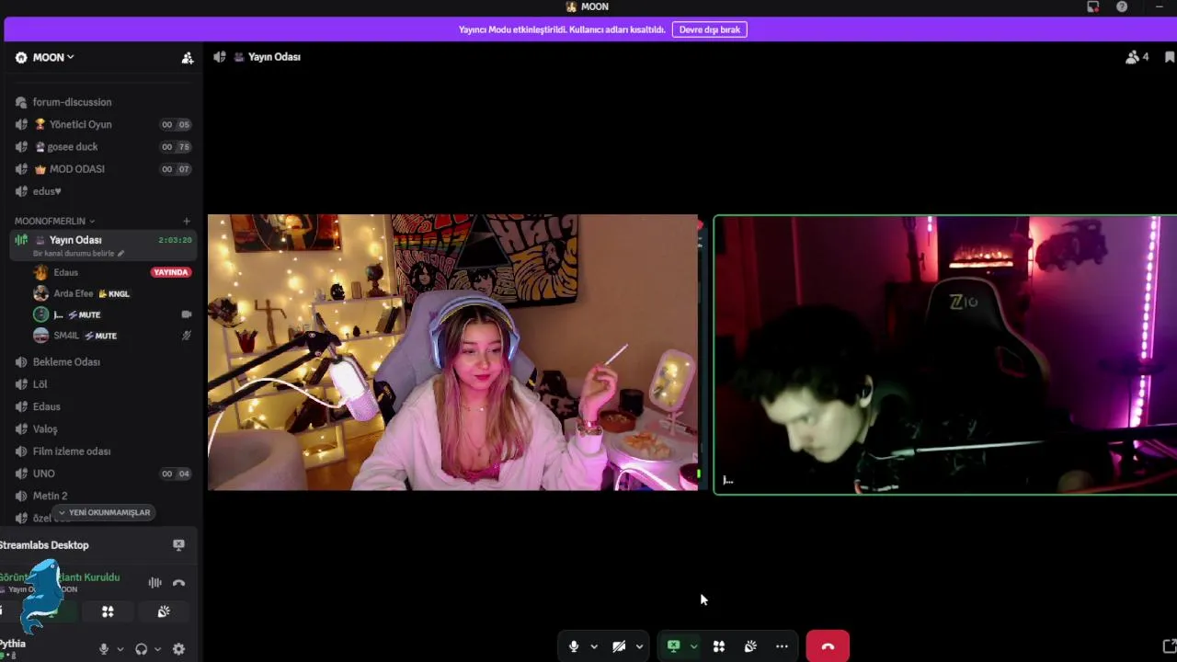The width and height of the screenshot is (1177, 662).
Task: Click the YAYINDA badge next to Edaus
Action: 171,272
